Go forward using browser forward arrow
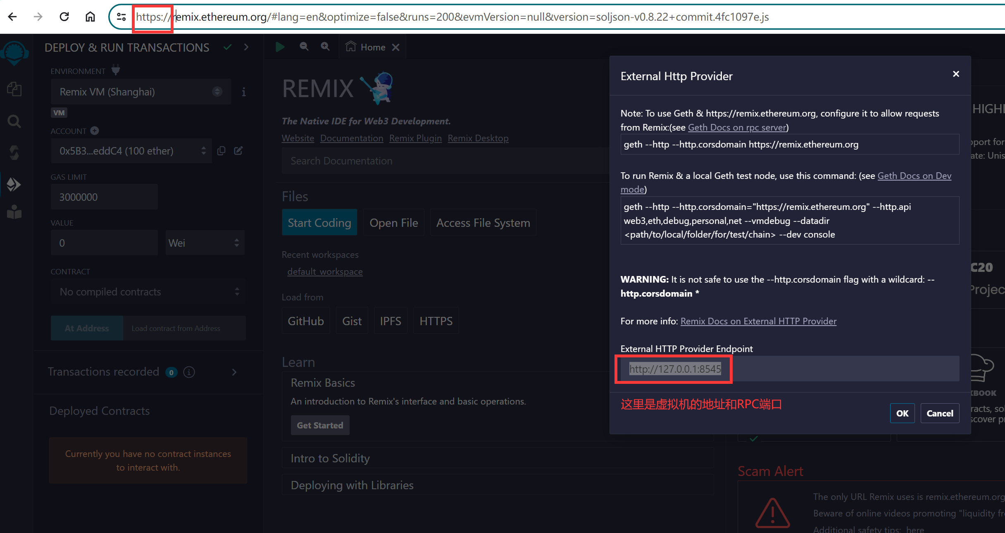 (38, 17)
